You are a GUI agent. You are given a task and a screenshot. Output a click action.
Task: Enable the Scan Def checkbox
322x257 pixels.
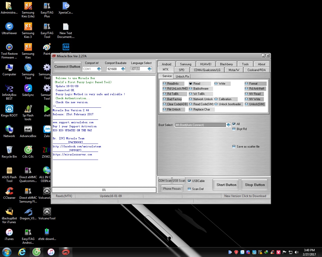196,189
